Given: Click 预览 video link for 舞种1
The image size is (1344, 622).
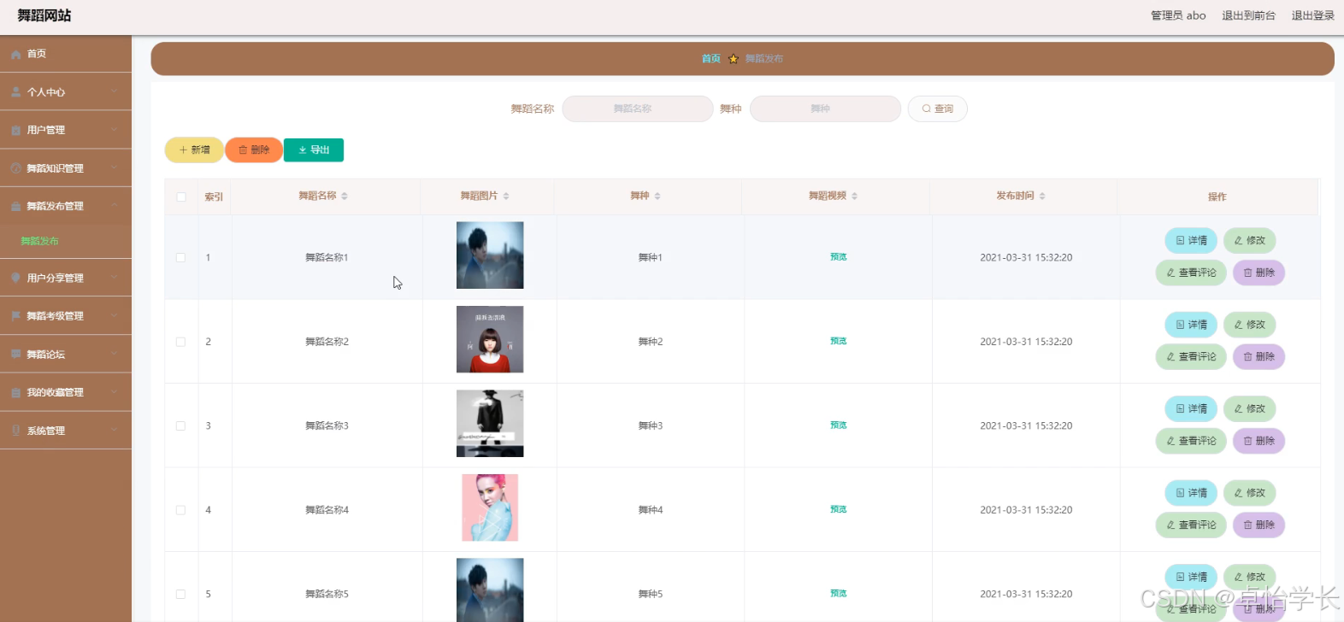Looking at the screenshot, I should coord(838,257).
